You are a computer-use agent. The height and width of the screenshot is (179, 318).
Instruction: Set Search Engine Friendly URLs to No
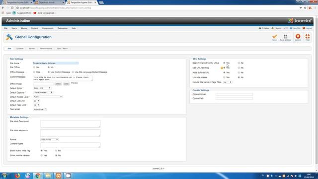tap(238, 63)
